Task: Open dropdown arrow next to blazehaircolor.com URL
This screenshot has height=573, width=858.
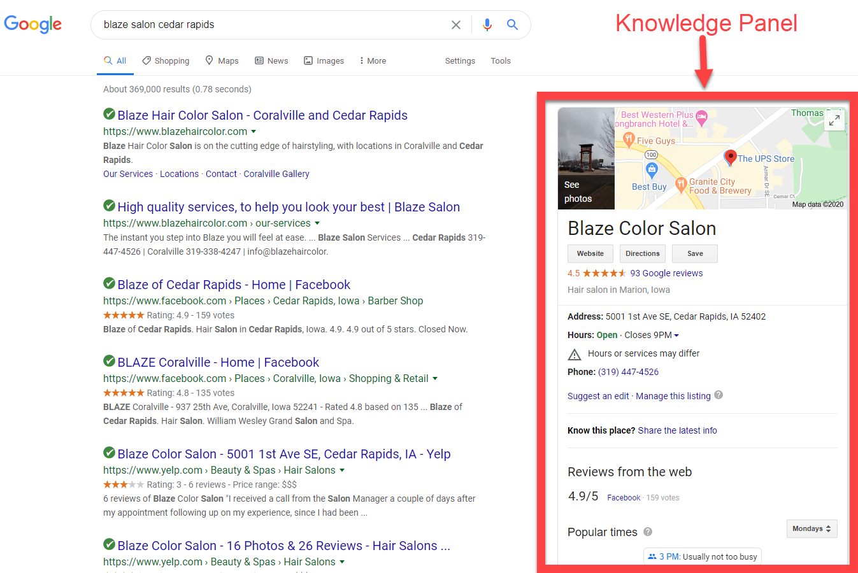Action: tap(254, 132)
